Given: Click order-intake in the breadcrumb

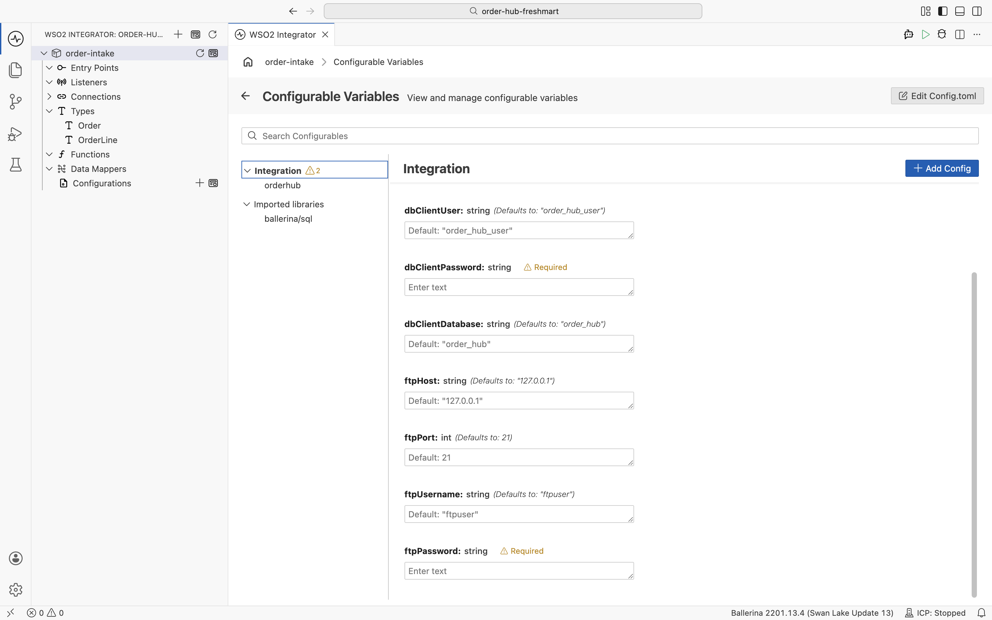Looking at the screenshot, I should click(x=289, y=62).
